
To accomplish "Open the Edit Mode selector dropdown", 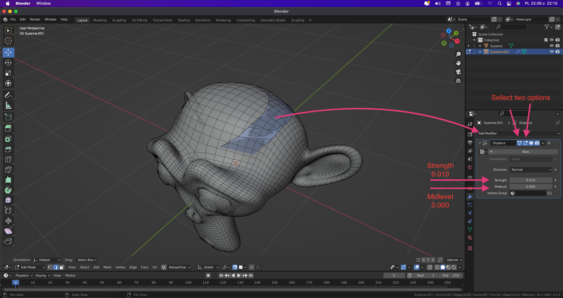I will (30, 267).
